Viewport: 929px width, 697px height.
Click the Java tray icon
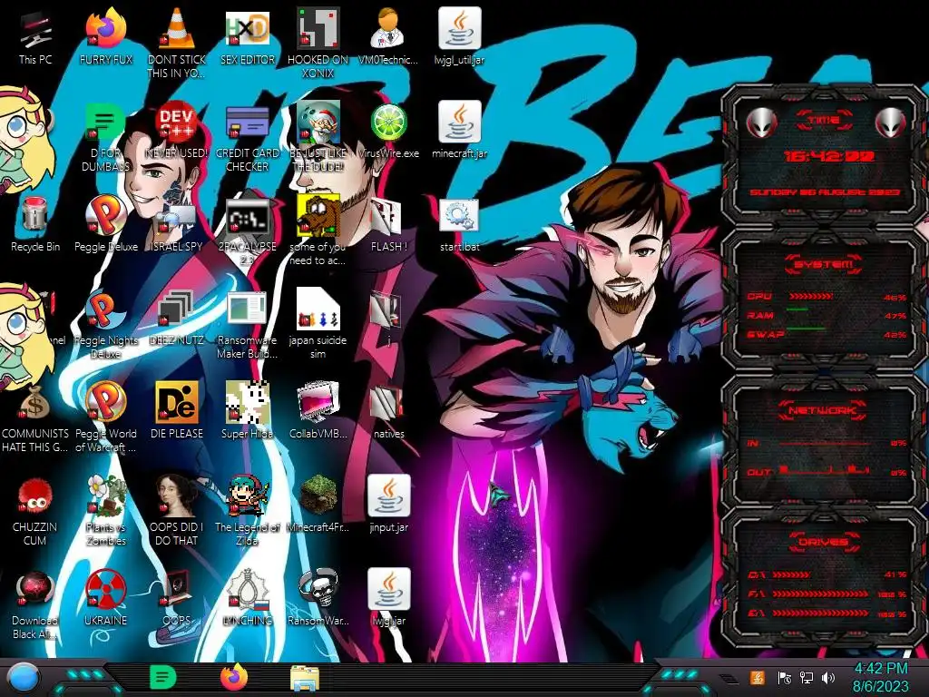point(758,677)
